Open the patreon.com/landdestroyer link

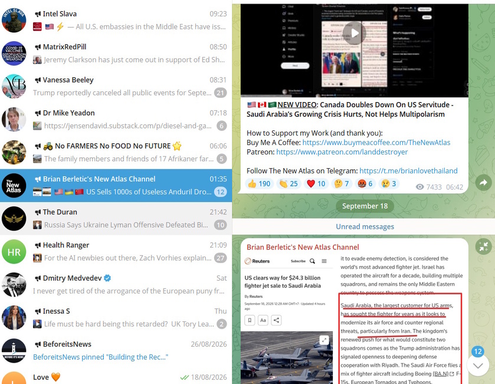[x=342, y=152]
